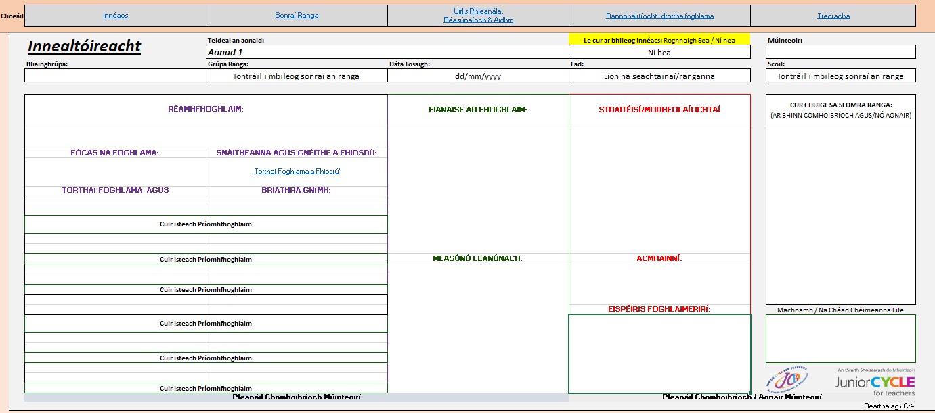Viewport: 935px width, 413px height.
Task: Open the Treoracha link
Action: 833,16
